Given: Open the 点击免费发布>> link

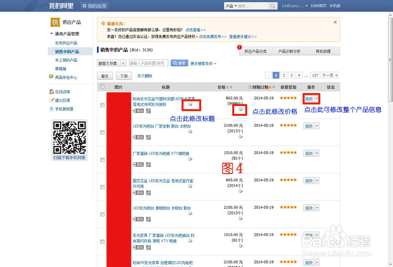Looking at the screenshot, I should [x=213, y=37].
